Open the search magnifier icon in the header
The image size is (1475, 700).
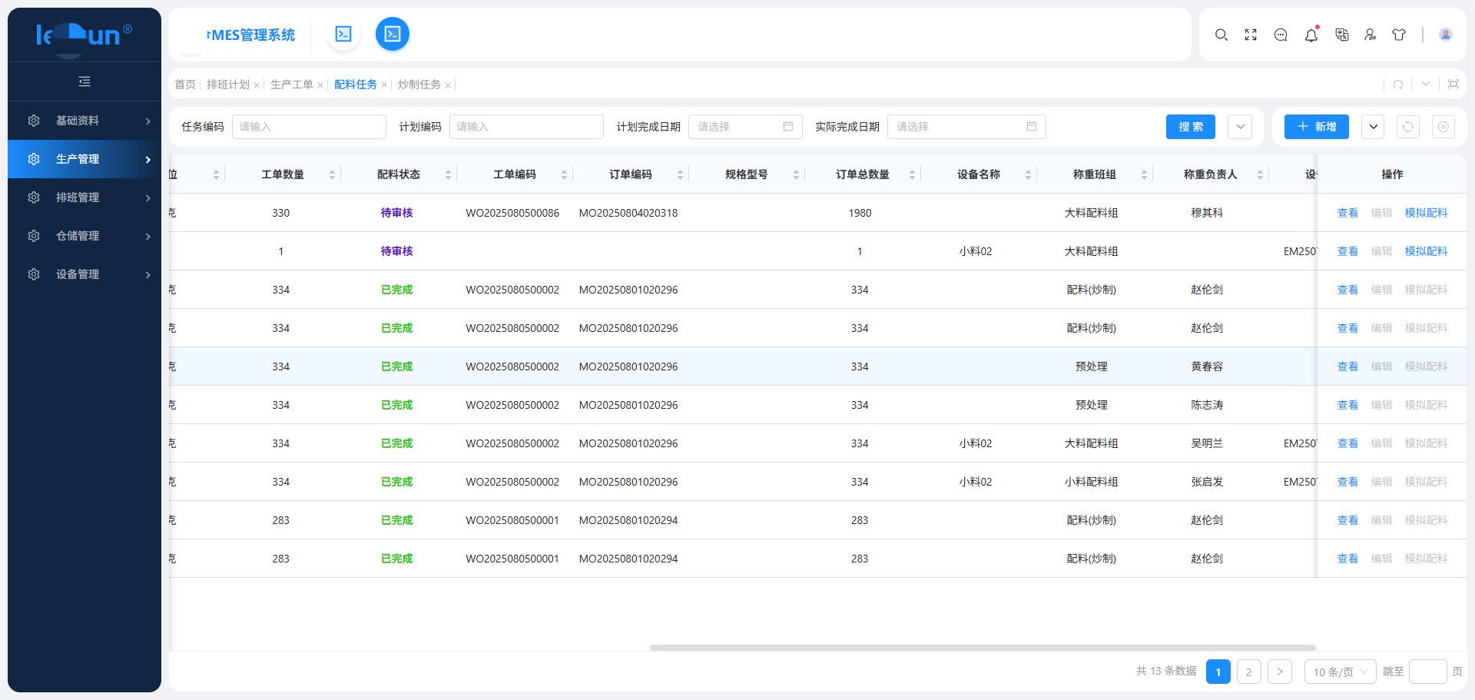[1221, 35]
